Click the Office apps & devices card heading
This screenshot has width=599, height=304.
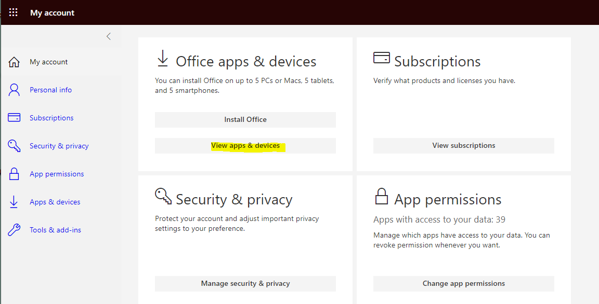pos(246,61)
